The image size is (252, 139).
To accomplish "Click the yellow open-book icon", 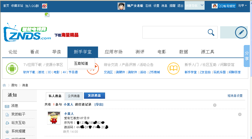I will point(174,68).
